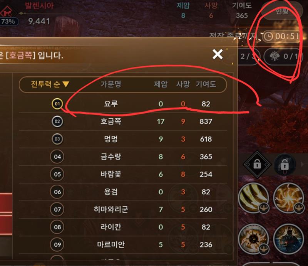This screenshot has width=308, height=266.
Task: Select the 요루 rank 01 row
Action: pos(123,104)
